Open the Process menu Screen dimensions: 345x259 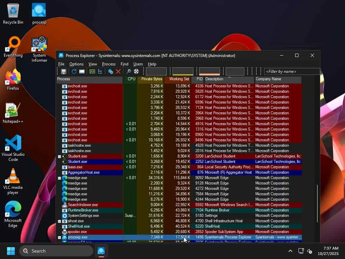[x=109, y=64]
